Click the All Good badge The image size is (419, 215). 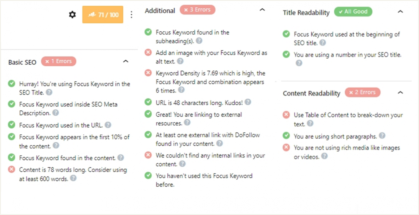coord(353,12)
